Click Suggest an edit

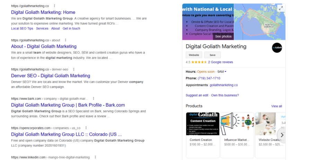197,95
